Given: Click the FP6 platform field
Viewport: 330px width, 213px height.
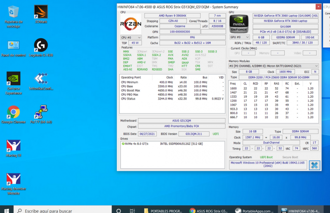Looking at the screenshot, I should [192, 37].
